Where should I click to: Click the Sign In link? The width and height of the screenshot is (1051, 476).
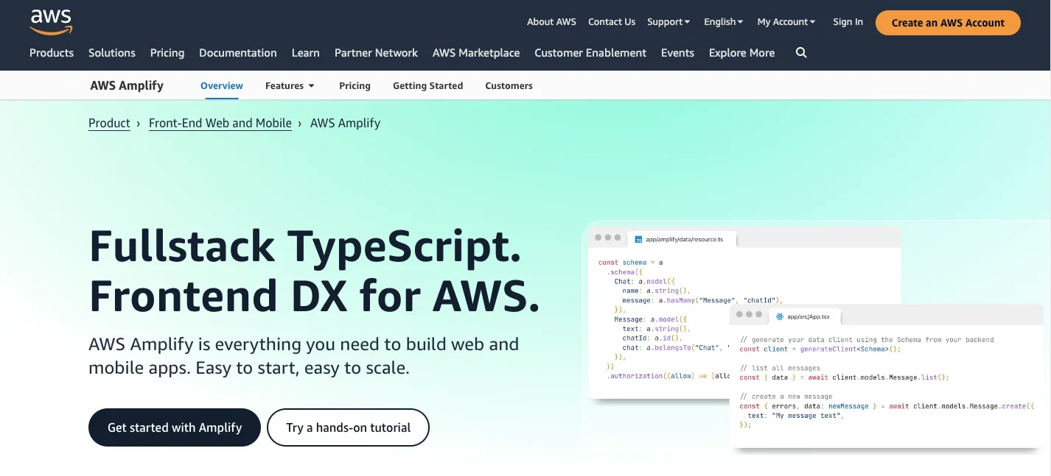[848, 22]
